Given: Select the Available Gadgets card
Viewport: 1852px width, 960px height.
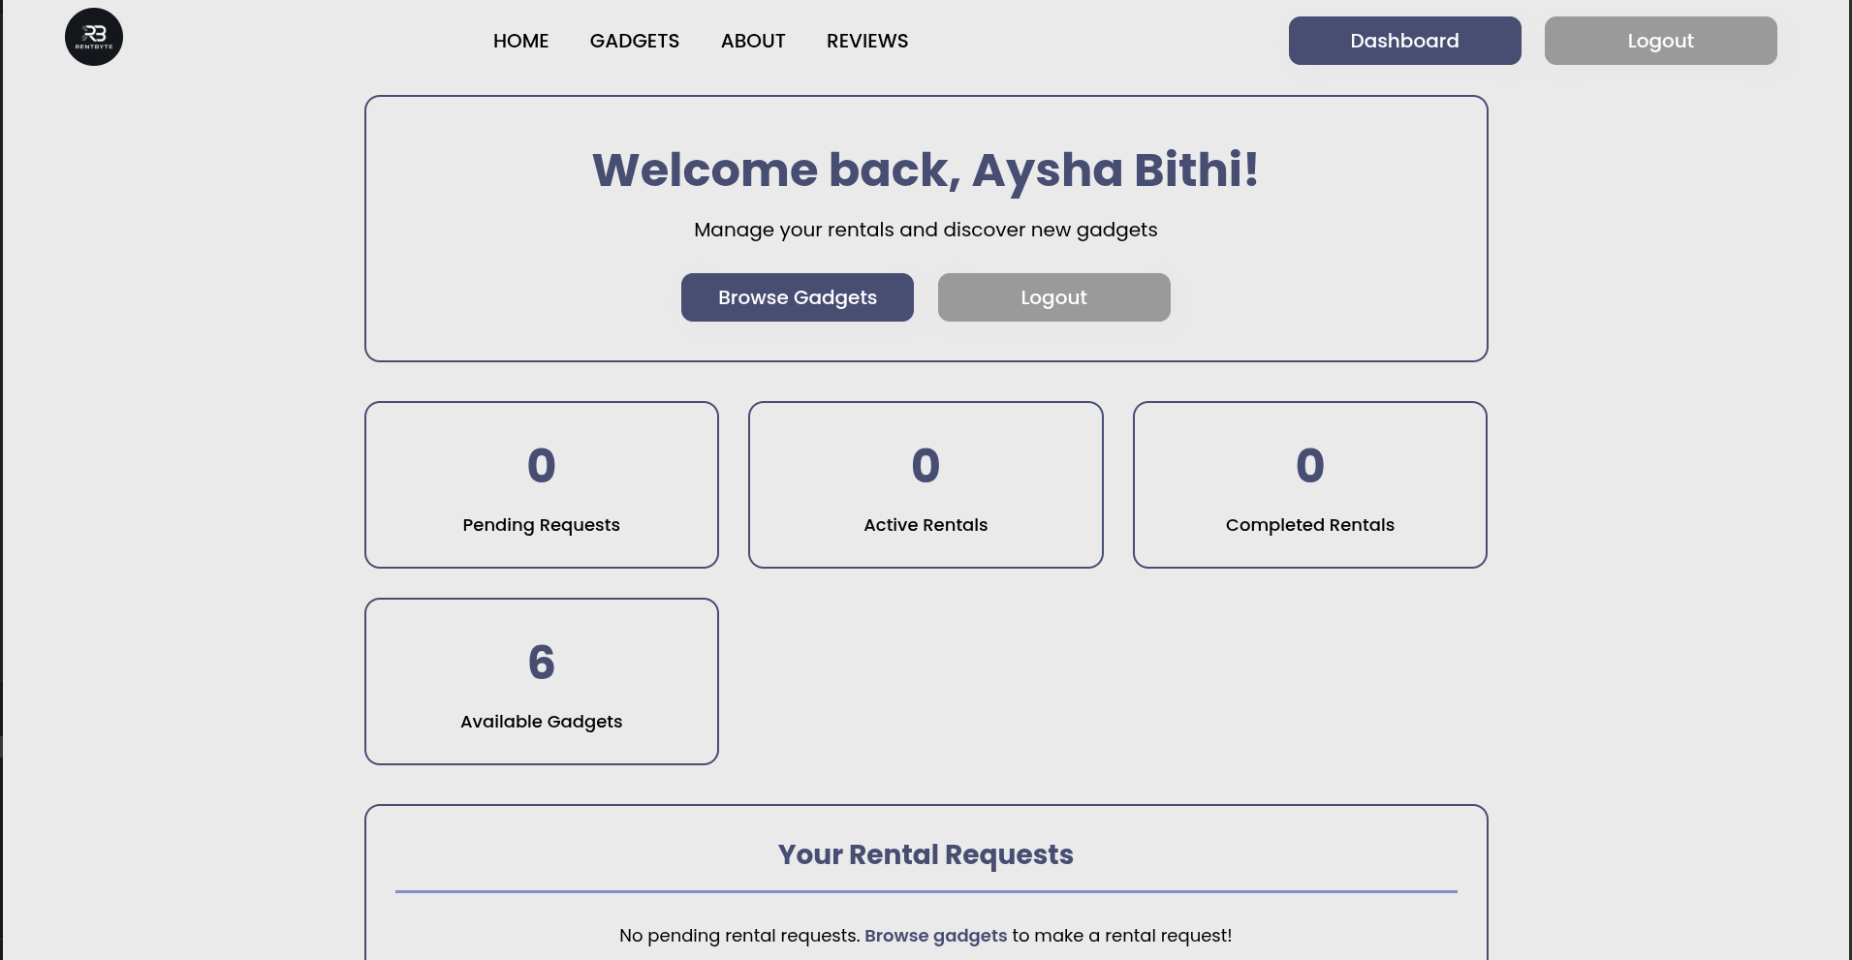Looking at the screenshot, I should (x=541, y=681).
